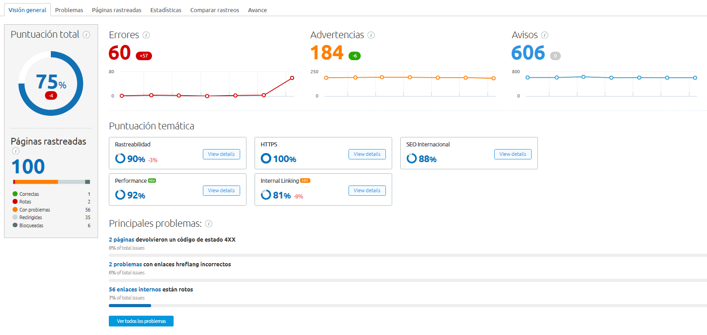Screen dimensions: 707x335
Task: Click last data point on Avisos chart
Action: [x=695, y=78]
